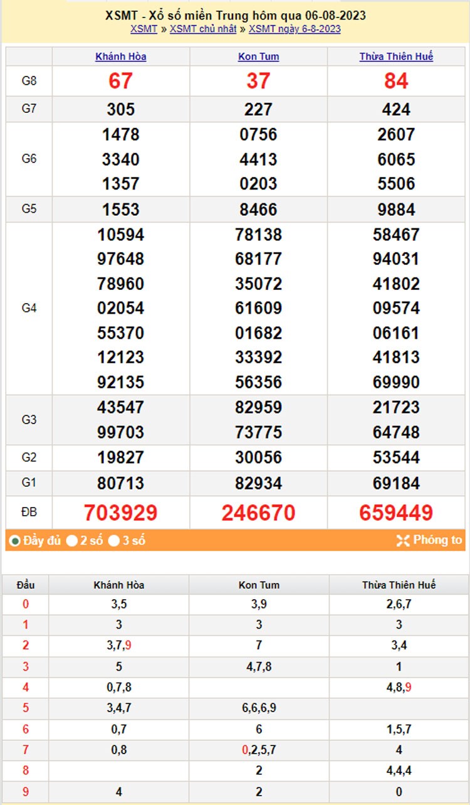
Task: Click the Đầu column header
Action: (x=26, y=585)
